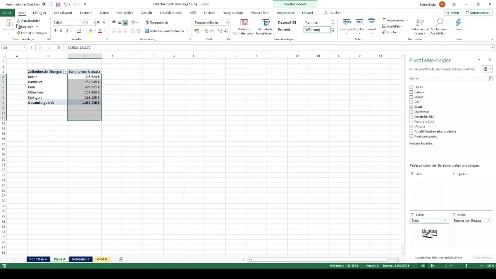Open Sortieren und Filtern
496x279 pixels.
(x=420, y=26)
